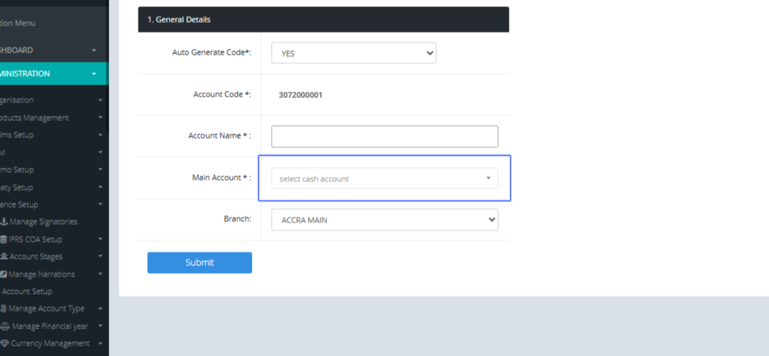Click the IFRS COA Setup database icon
The width and height of the screenshot is (769, 356).
tap(3, 239)
